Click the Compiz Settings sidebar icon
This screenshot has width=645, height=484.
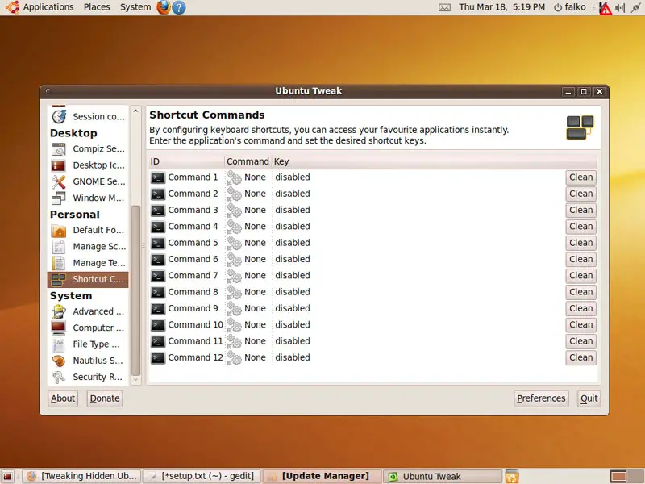[x=58, y=149]
